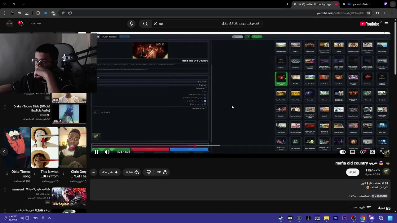Open media control playlist icon in toolbar
This screenshot has width=397, height=223.
click(19, 13)
